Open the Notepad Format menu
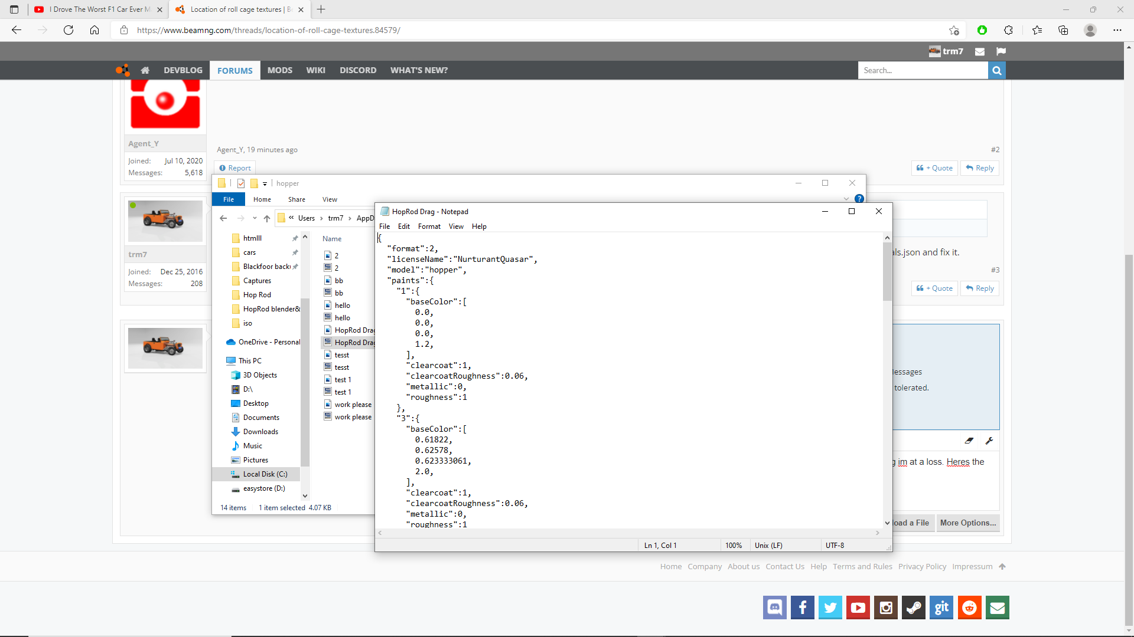 coord(429,226)
